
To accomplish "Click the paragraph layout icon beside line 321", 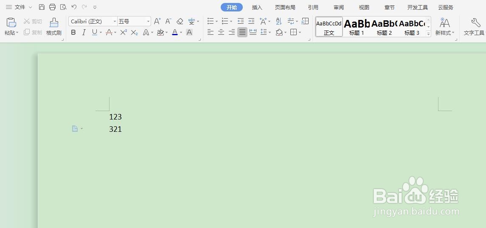I will 75,128.
